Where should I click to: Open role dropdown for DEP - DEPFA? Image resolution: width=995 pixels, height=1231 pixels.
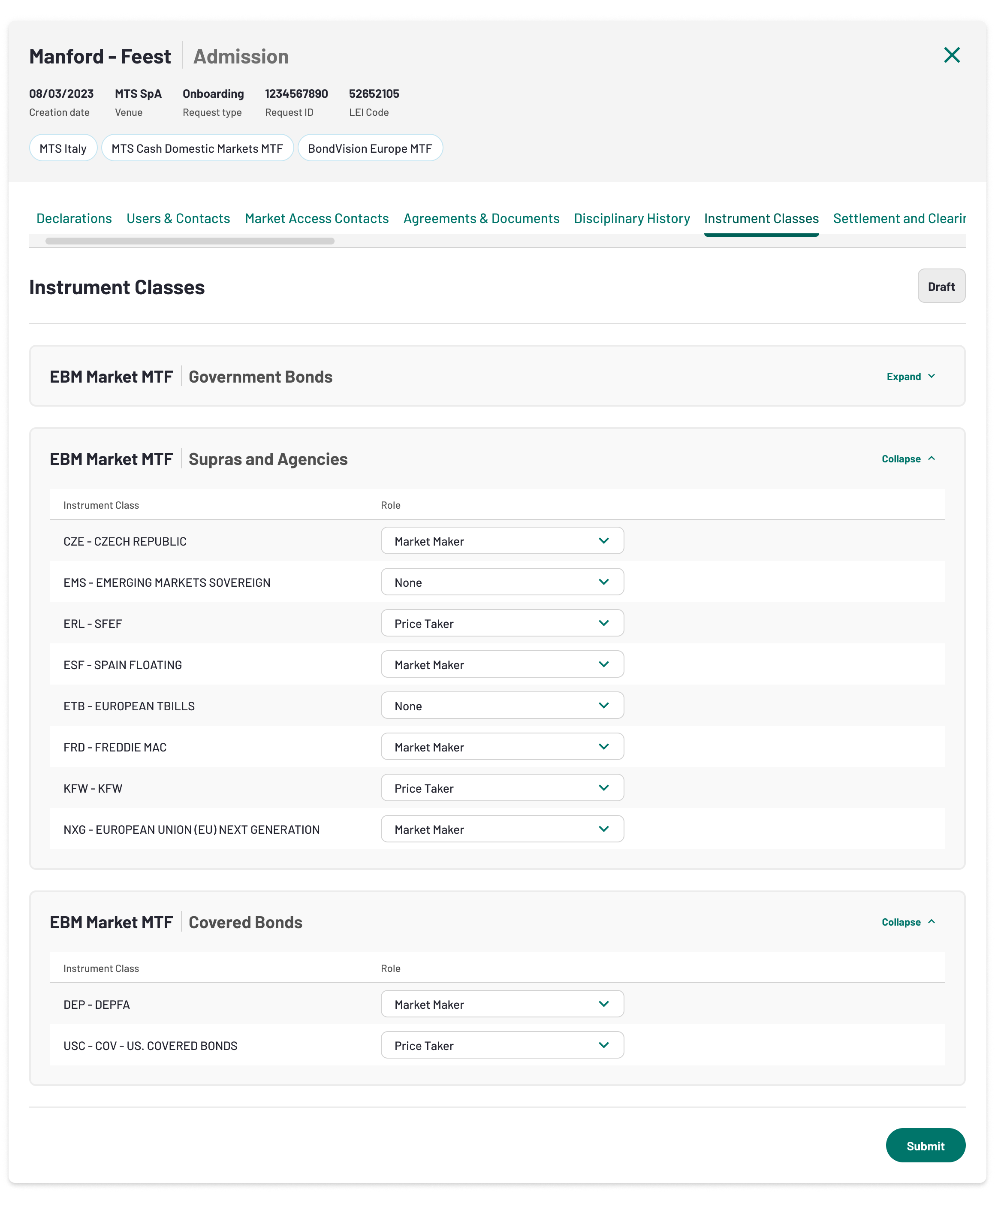tap(502, 1005)
